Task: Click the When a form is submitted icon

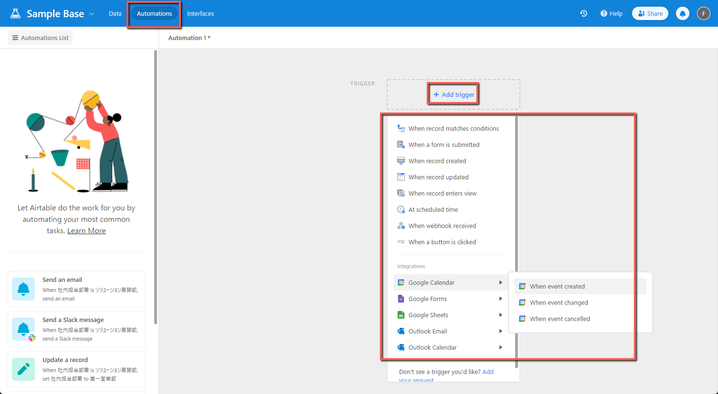Action: pyautogui.click(x=401, y=144)
